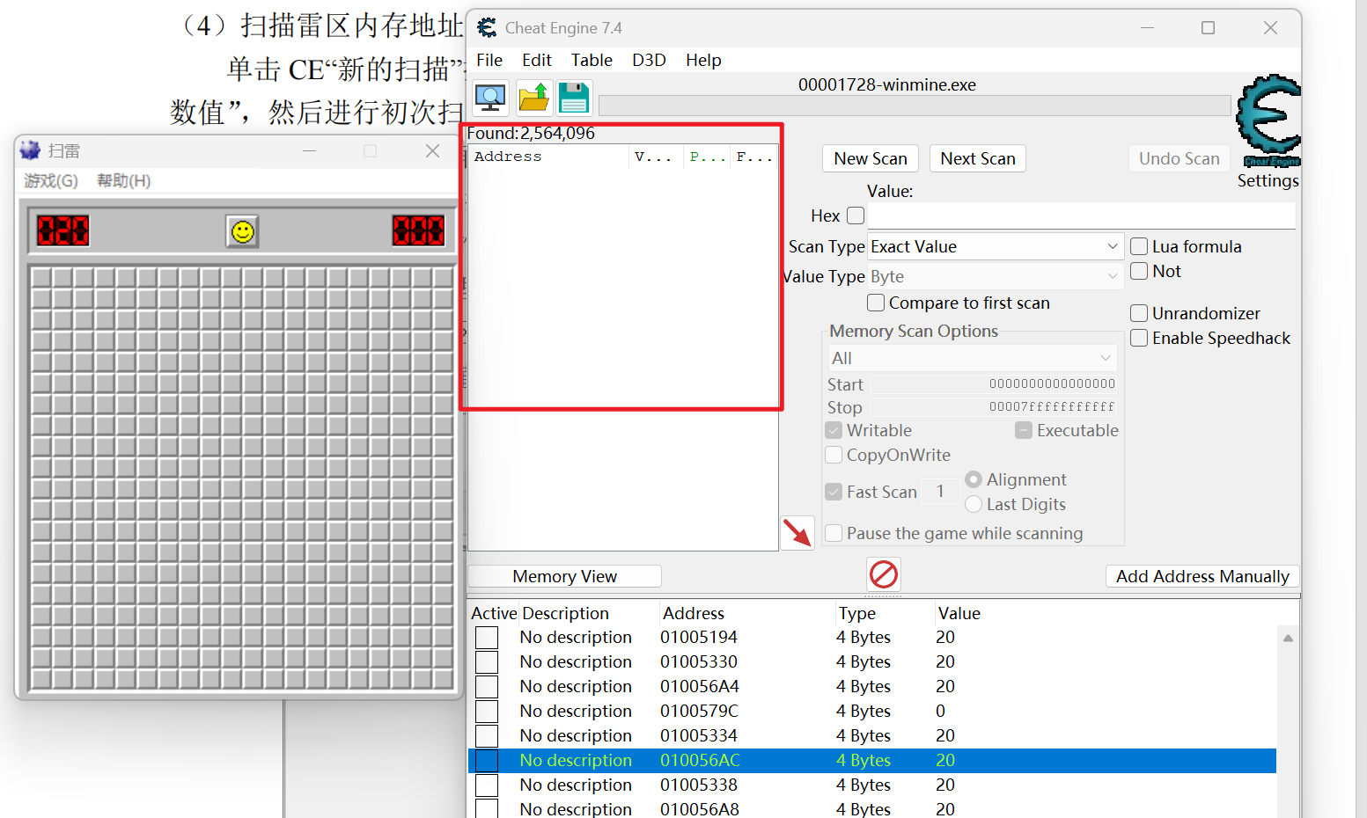Toggle the Hex checkbox
This screenshot has width=1367, height=818.
[x=856, y=215]
